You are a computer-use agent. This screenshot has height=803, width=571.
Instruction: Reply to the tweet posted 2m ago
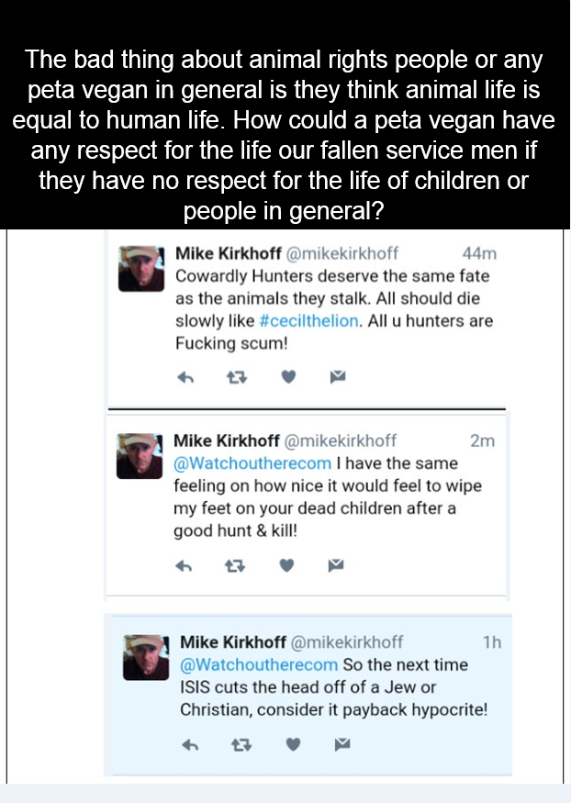coord(186,565)
